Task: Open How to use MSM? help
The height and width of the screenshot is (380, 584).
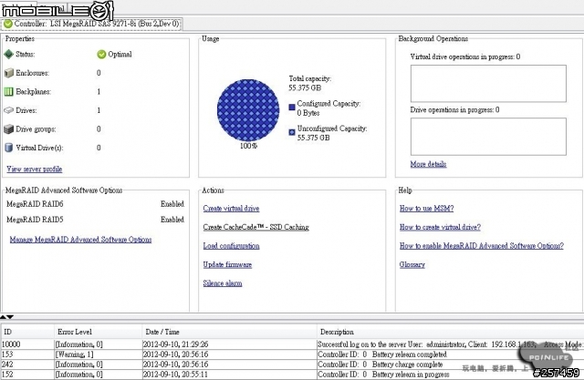Action: click(426, 209)
